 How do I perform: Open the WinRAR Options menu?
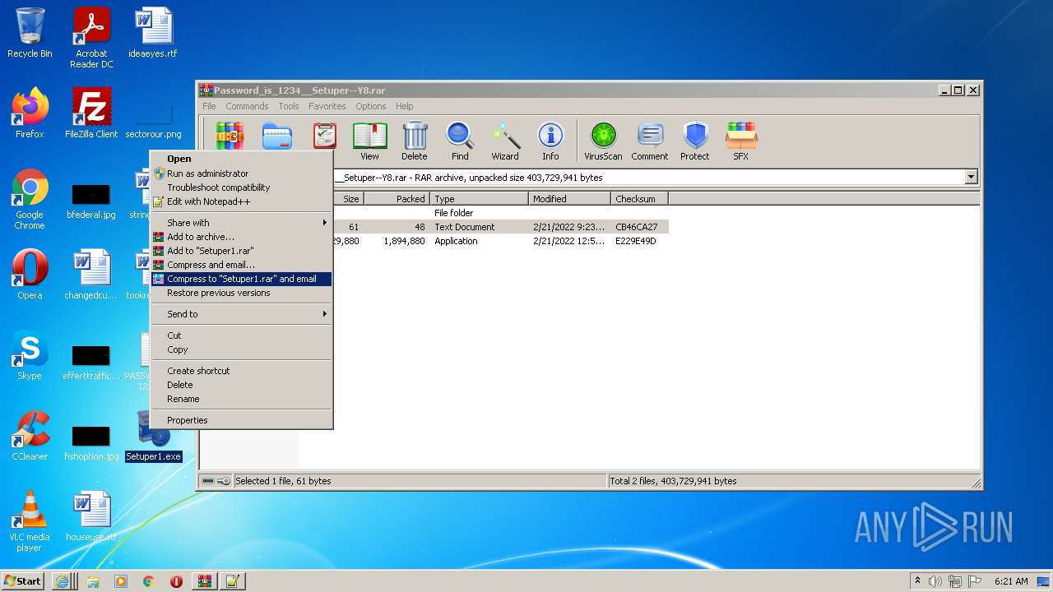(371, 106)
